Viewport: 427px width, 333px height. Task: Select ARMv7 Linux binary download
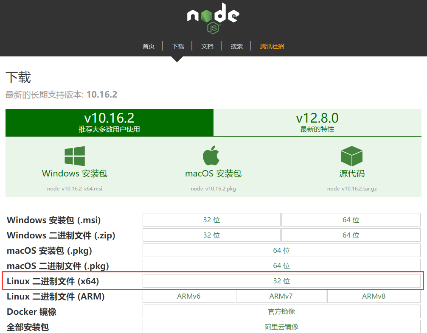[x=281, y=296]
